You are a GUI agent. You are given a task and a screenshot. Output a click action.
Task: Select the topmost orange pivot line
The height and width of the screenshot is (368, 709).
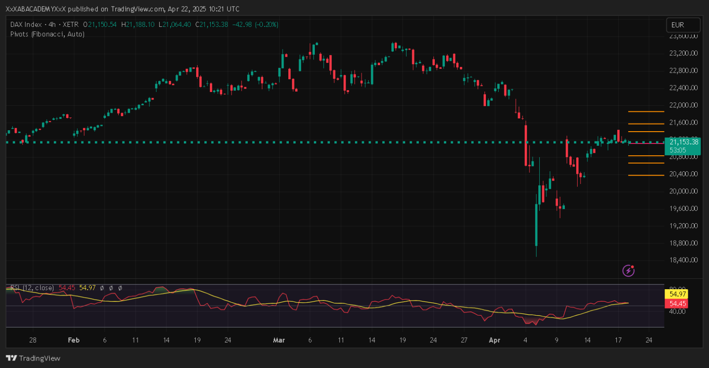pos(646,112)
